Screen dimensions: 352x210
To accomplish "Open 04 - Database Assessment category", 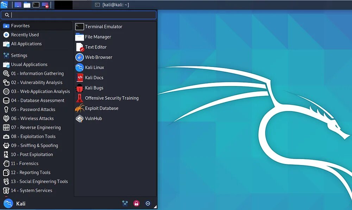I will click(37, 100).
